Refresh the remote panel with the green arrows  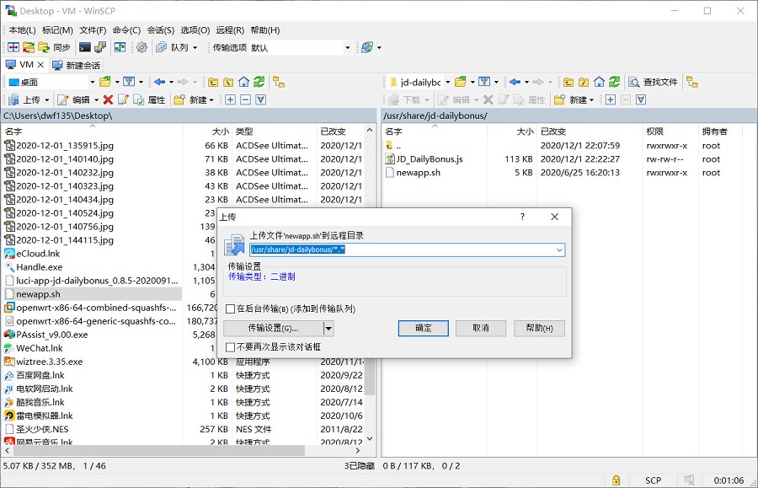tap(615, 82)
